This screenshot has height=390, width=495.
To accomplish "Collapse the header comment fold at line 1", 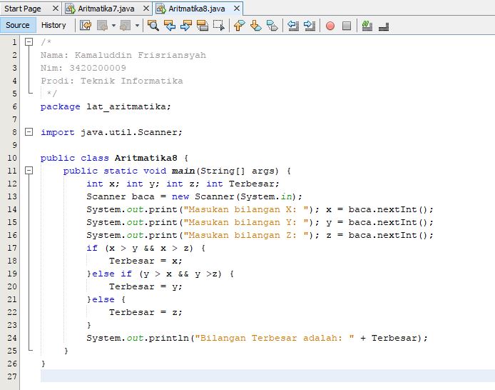I will click(29, 41).
